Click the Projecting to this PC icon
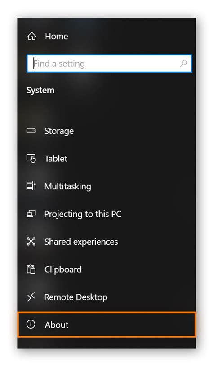 click(31, 214)
